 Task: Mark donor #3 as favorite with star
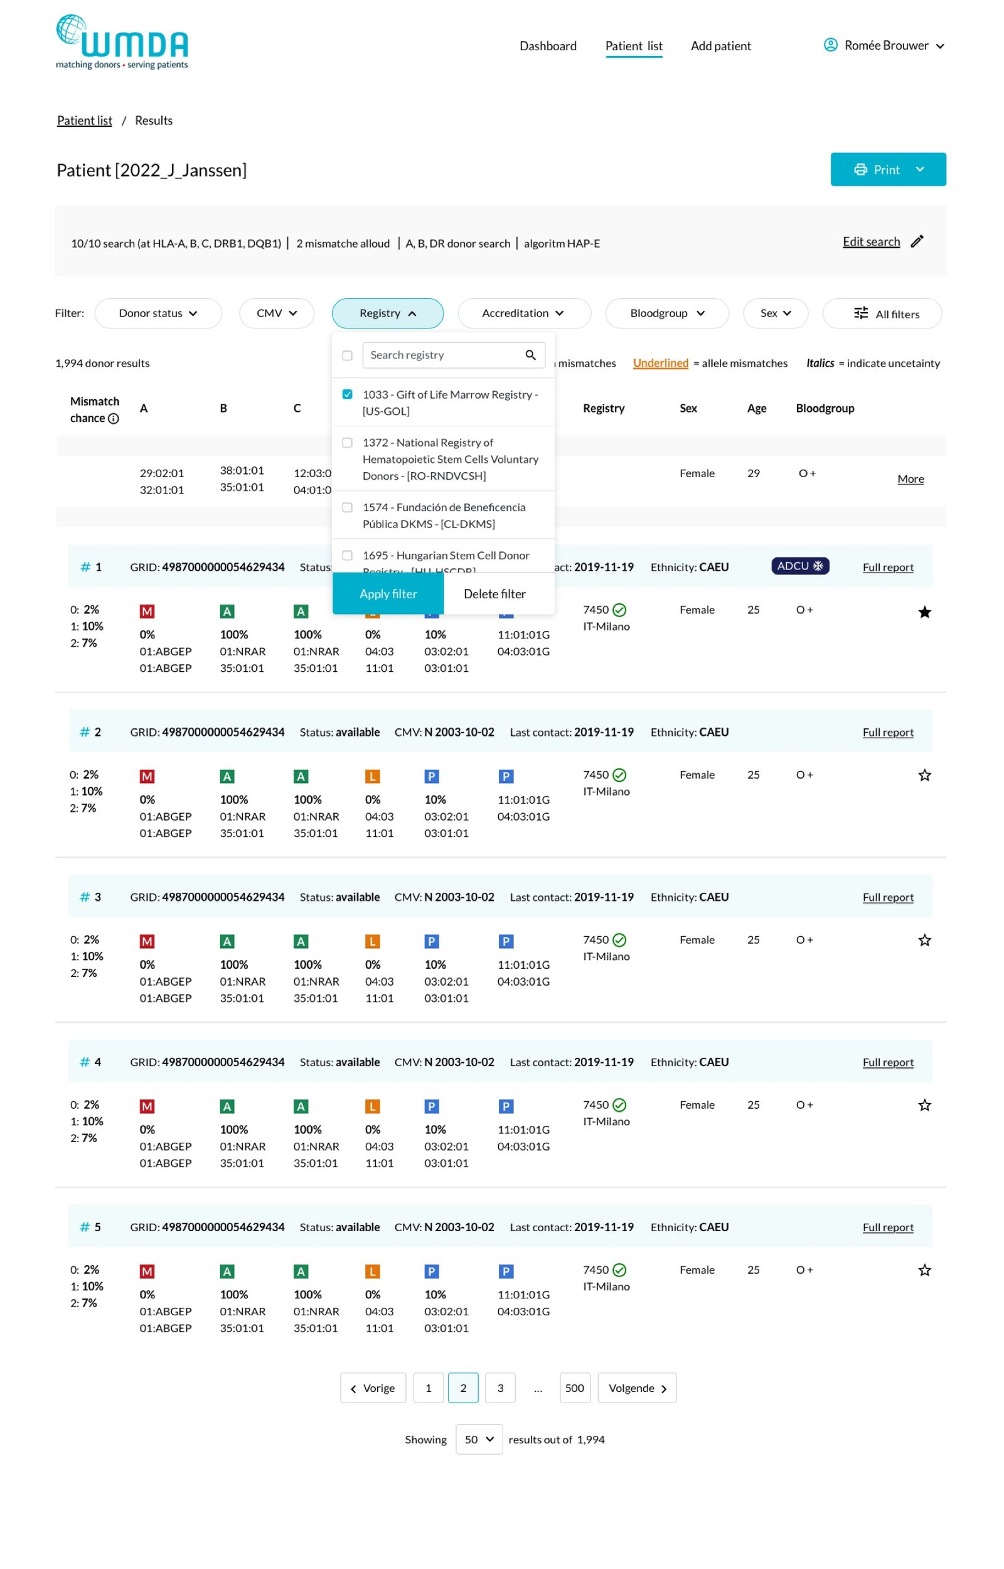(924, 940)
